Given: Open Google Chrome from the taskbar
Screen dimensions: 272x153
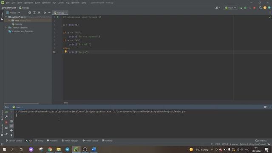Looking at the screenshot, I should pos(50,149).
